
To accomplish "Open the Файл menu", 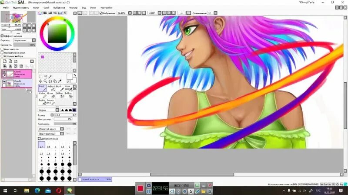I will click(6, 7).
